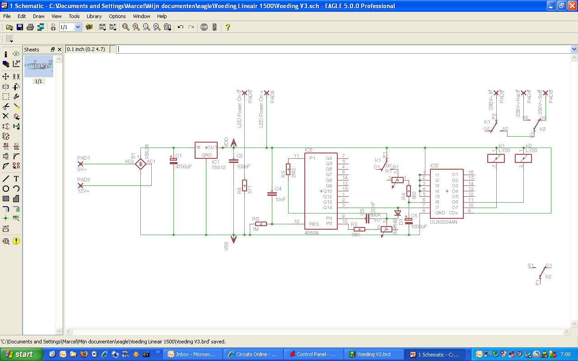The image size is (578, 361).
Task: Activate the Move tool
Action: [6, 76]
